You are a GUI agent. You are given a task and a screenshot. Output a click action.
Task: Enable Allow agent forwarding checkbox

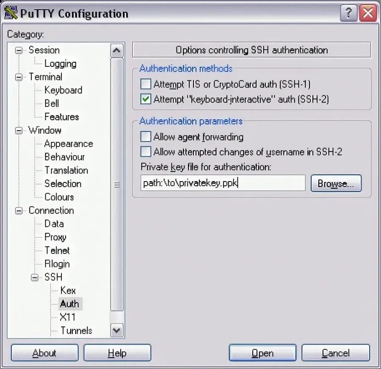tap(146, 137)
